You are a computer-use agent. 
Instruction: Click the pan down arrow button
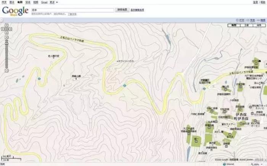tap(6, 32)
